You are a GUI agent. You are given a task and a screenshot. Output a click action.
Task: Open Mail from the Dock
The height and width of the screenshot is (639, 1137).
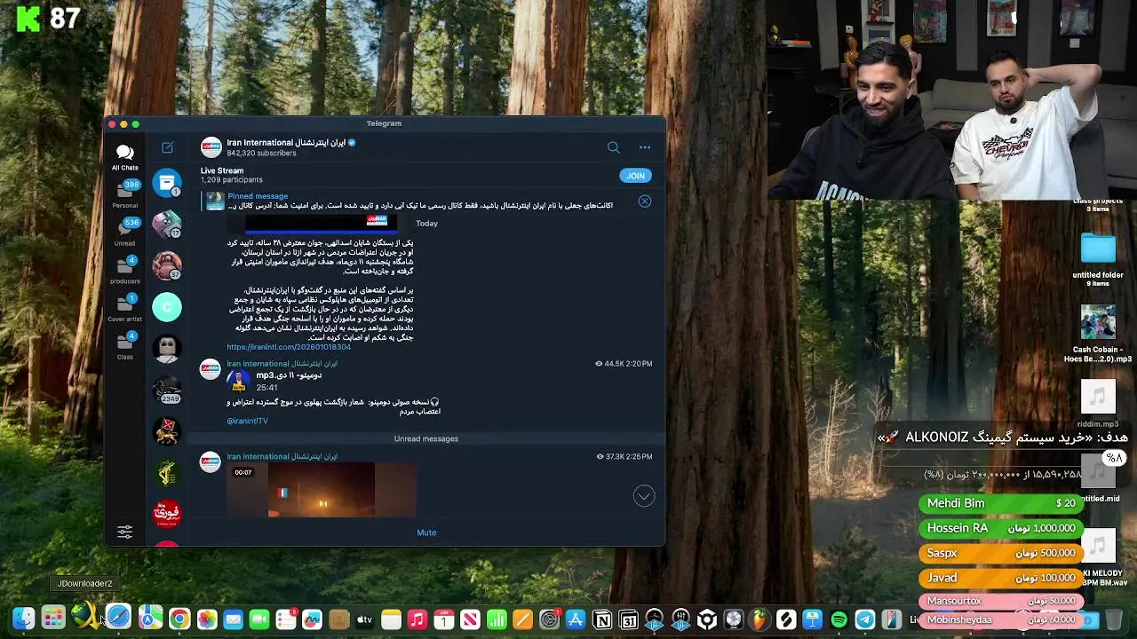233,619
